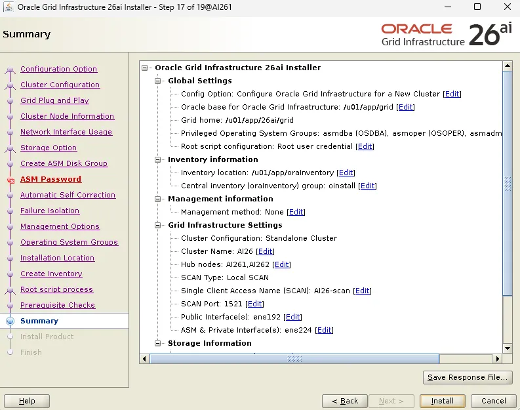Click the Root script process step node icon

[x=10, y=290]
